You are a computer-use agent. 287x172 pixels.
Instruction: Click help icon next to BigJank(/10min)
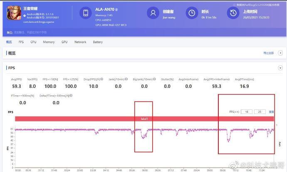(x=154, y=79)
